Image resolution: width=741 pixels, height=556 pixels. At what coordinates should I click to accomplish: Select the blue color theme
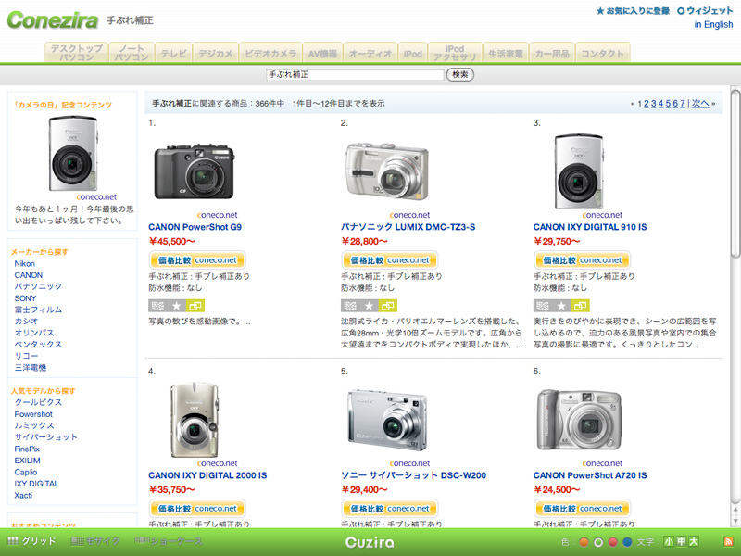[627, 542]
